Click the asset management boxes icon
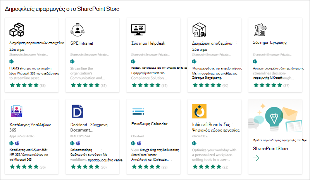This screenshot has width=310, height=180. 17,30
